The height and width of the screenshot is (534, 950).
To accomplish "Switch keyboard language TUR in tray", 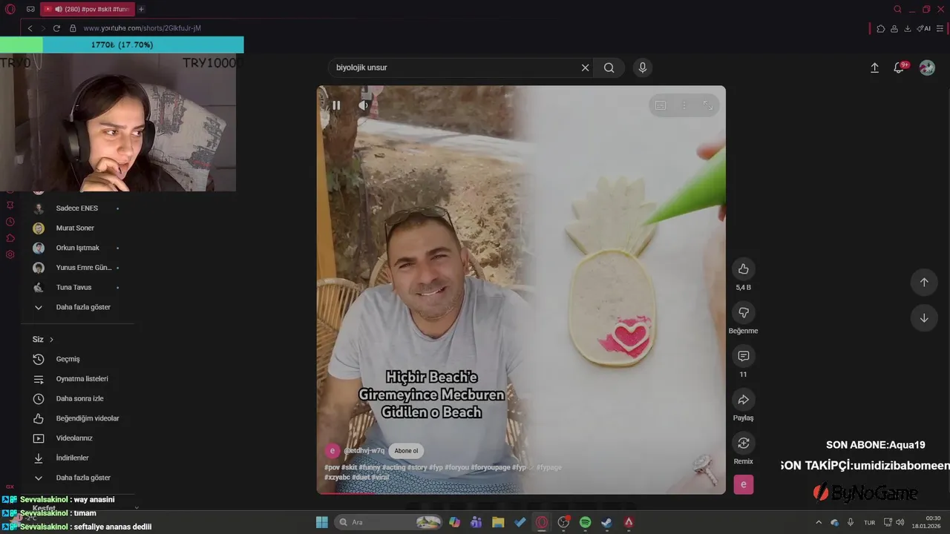I will click(869, 522).
